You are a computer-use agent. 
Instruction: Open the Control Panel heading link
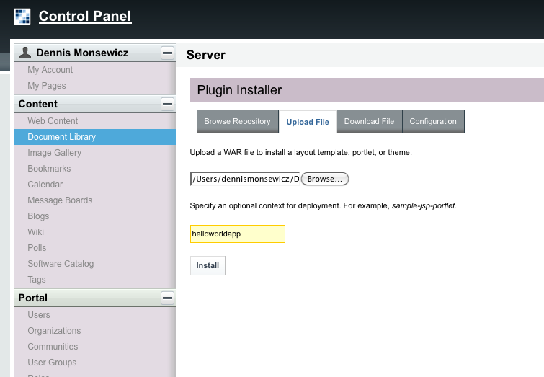click(84, 16)
